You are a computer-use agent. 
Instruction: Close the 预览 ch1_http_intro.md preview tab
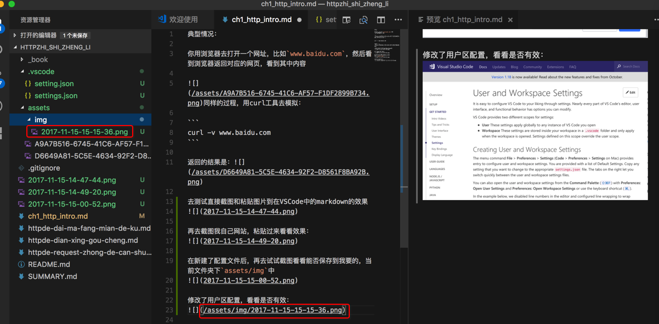tap(510, 20)
